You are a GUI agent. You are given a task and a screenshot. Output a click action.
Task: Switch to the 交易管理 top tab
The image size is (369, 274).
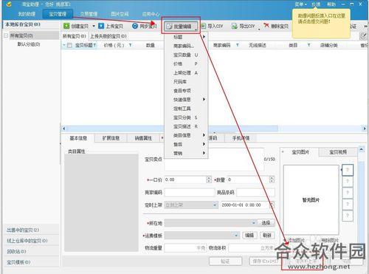point(89,14)
